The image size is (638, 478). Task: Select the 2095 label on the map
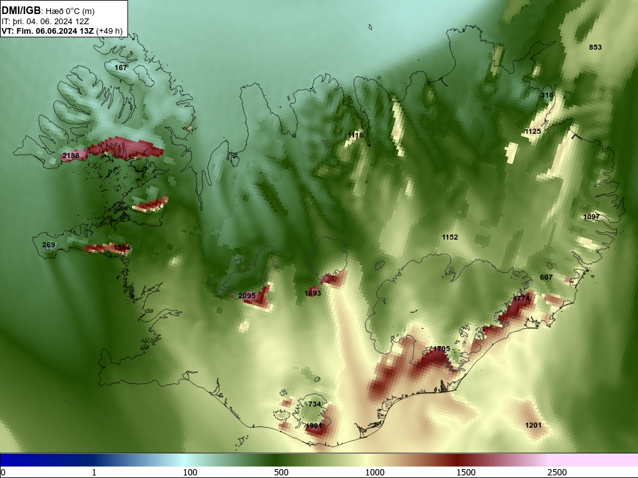(247, 296)
